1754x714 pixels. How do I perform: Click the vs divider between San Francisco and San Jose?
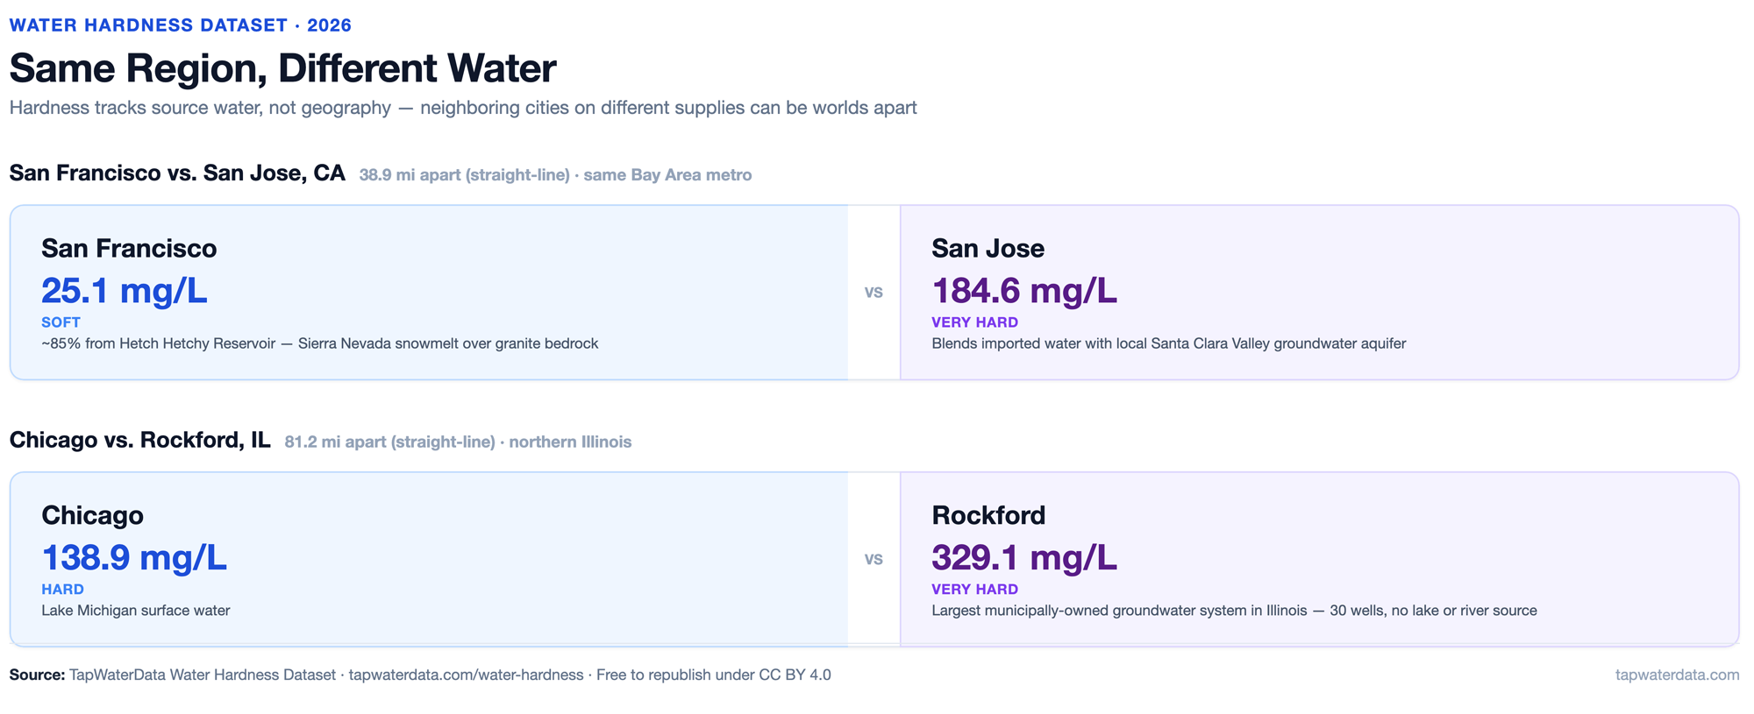(873, 293)
